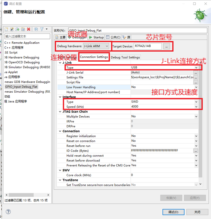Click the filter text input field
Viewport: 211px width, 219px height.
[27, 36]
